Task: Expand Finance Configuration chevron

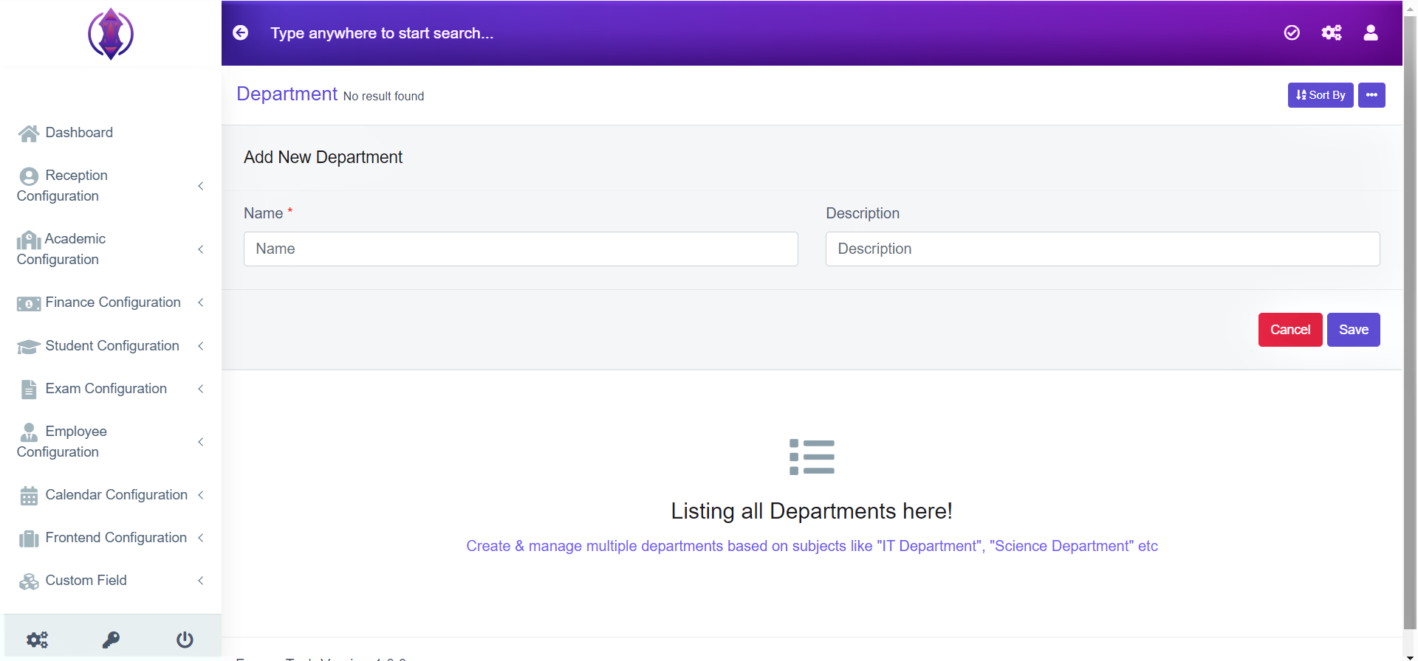Action: coord(201,302)
